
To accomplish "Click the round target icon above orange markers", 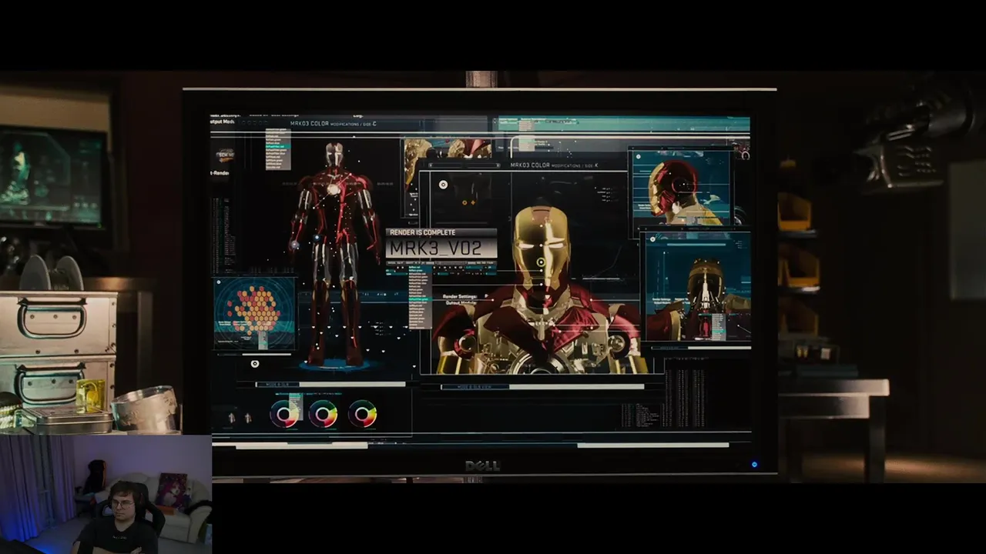I will click(443, 185).
